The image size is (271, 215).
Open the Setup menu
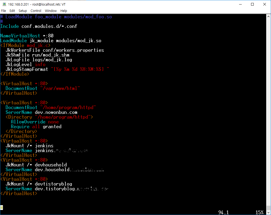point(23,11)
